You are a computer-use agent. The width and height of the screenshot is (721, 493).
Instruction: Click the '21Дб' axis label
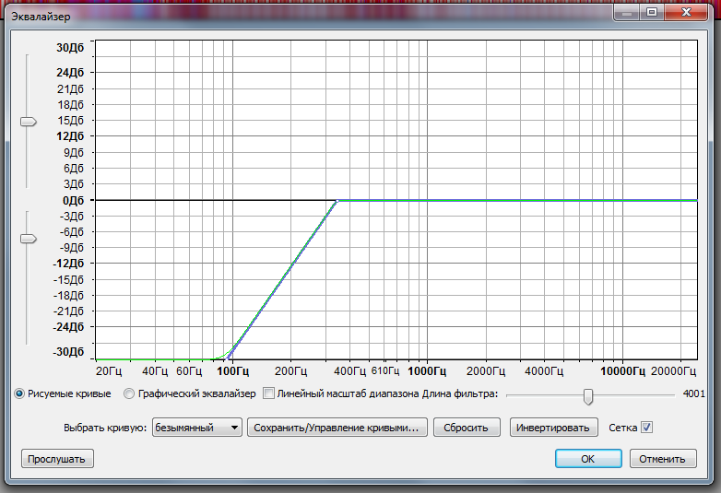71,89
